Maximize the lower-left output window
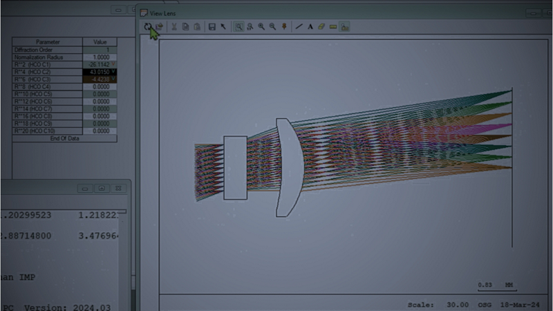The height and width of the screenshot is (311, 553). [102, 189]
